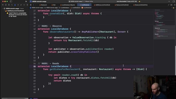Click the ValueObservation type on line 45
176x99 pixels.
pyautogui.click(x=83, y=37)
